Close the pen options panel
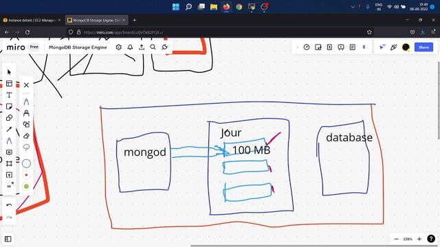This screenshot has height=247, width=440. coord(26,85)
